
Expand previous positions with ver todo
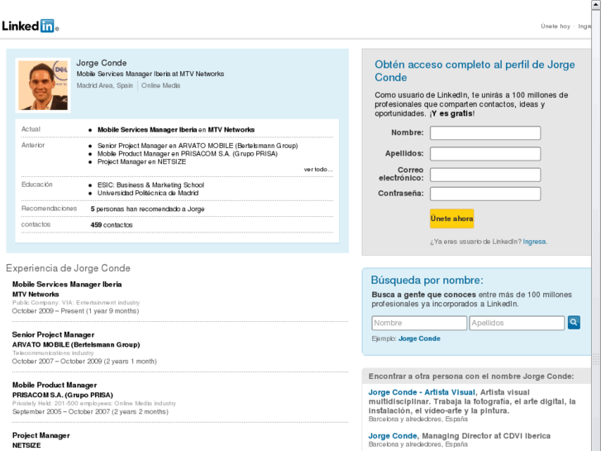click(x=318, y=170)
